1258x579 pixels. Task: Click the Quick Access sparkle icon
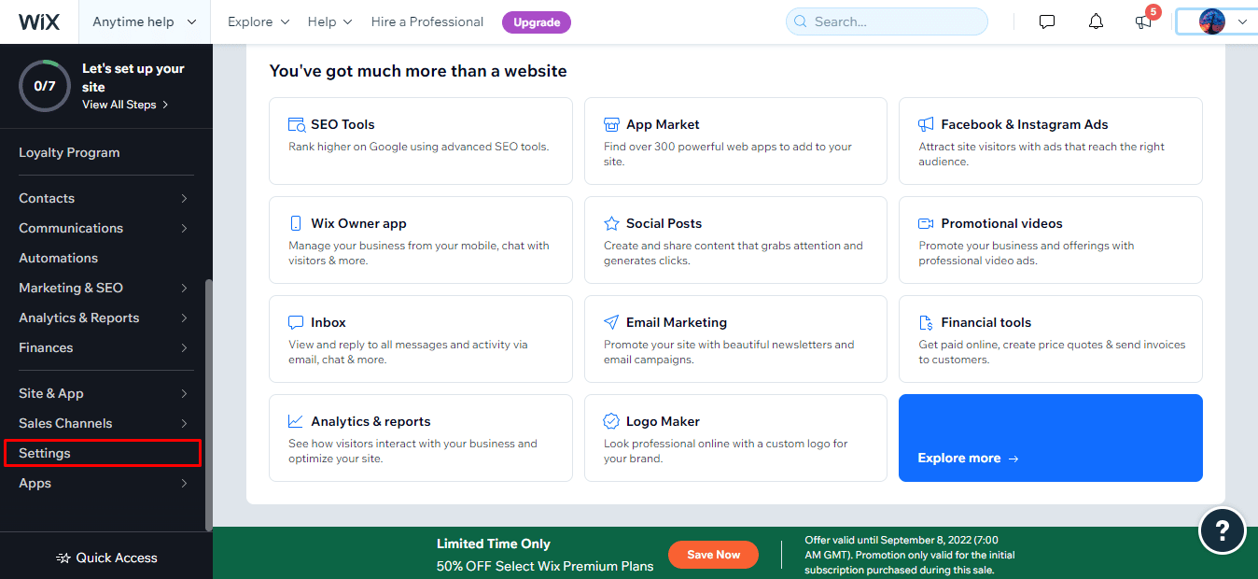tap(63, 558)
